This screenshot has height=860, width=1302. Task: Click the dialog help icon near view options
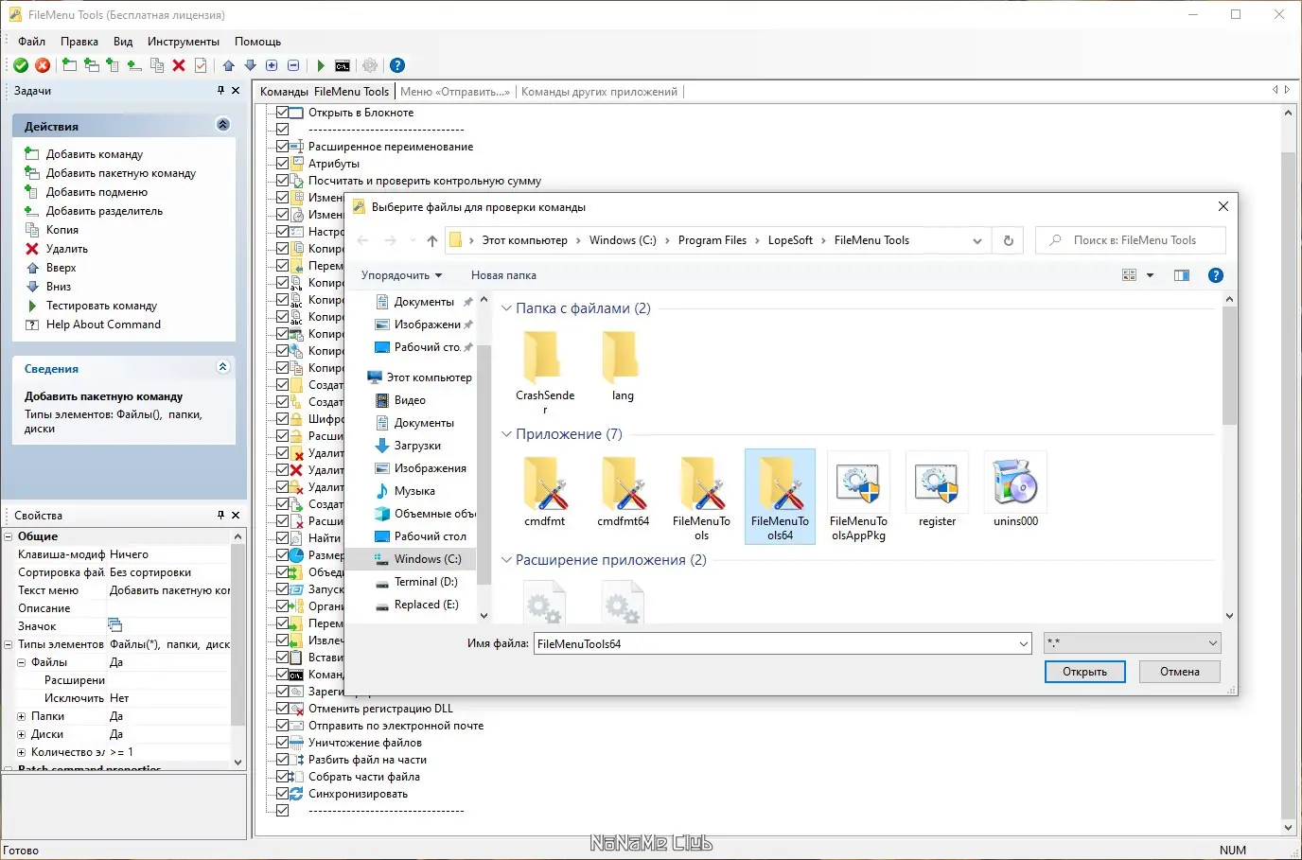[x=1216, y=275]
